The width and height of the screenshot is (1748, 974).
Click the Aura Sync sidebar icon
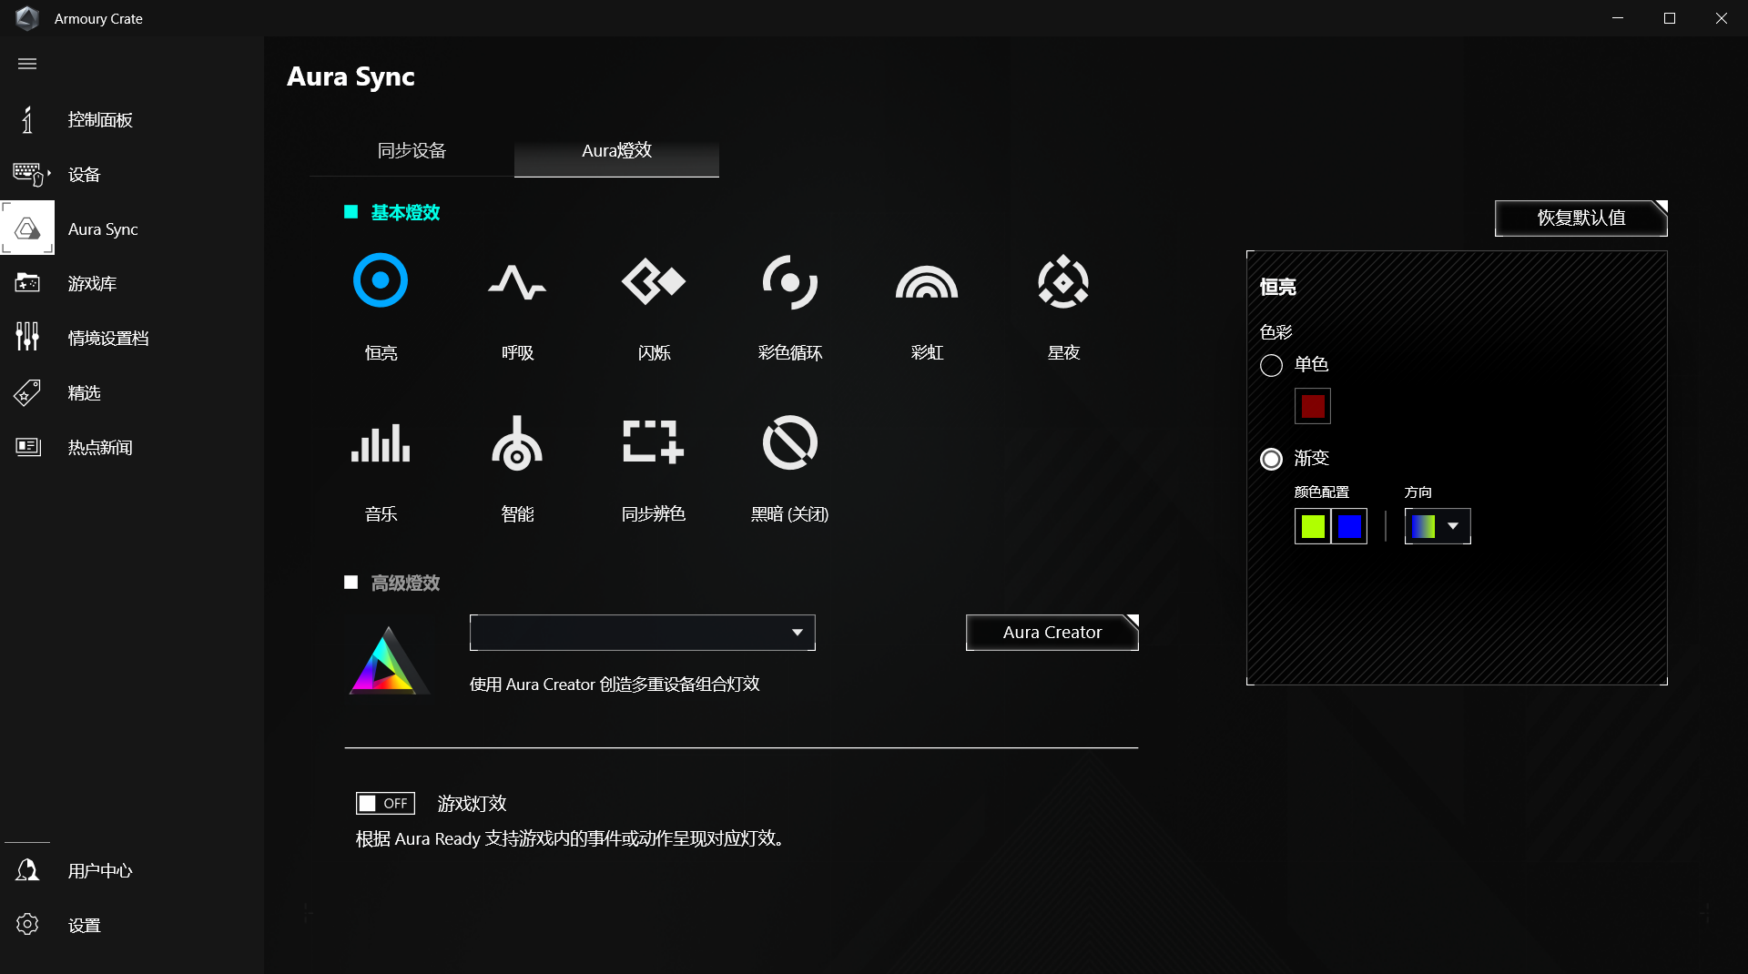coord(27,228)
